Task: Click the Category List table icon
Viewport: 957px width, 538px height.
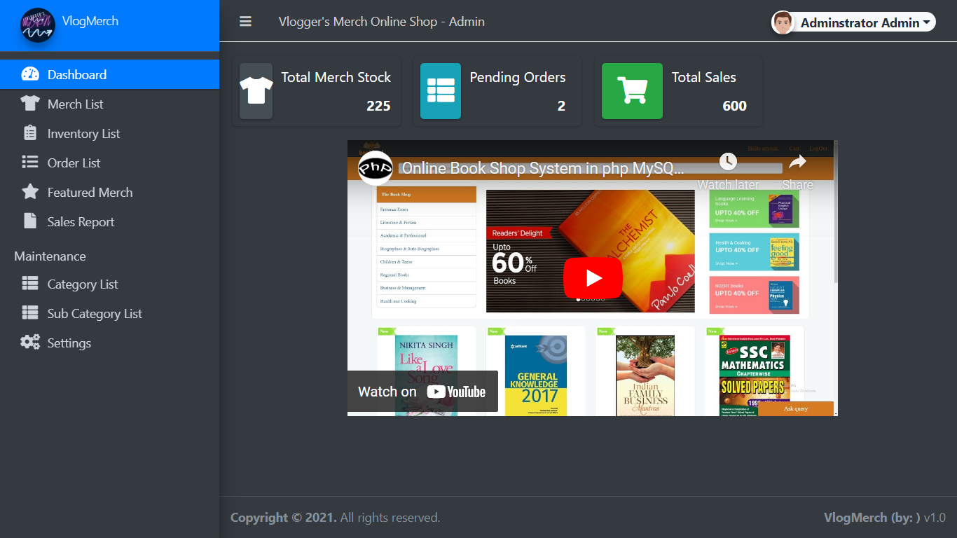Action: pyautogui.click(x=30, y=284)
